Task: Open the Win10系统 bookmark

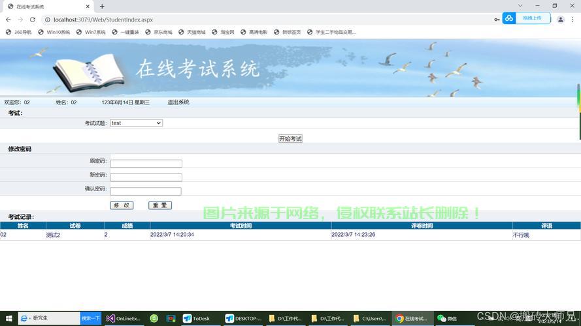Action: [54, 32]
